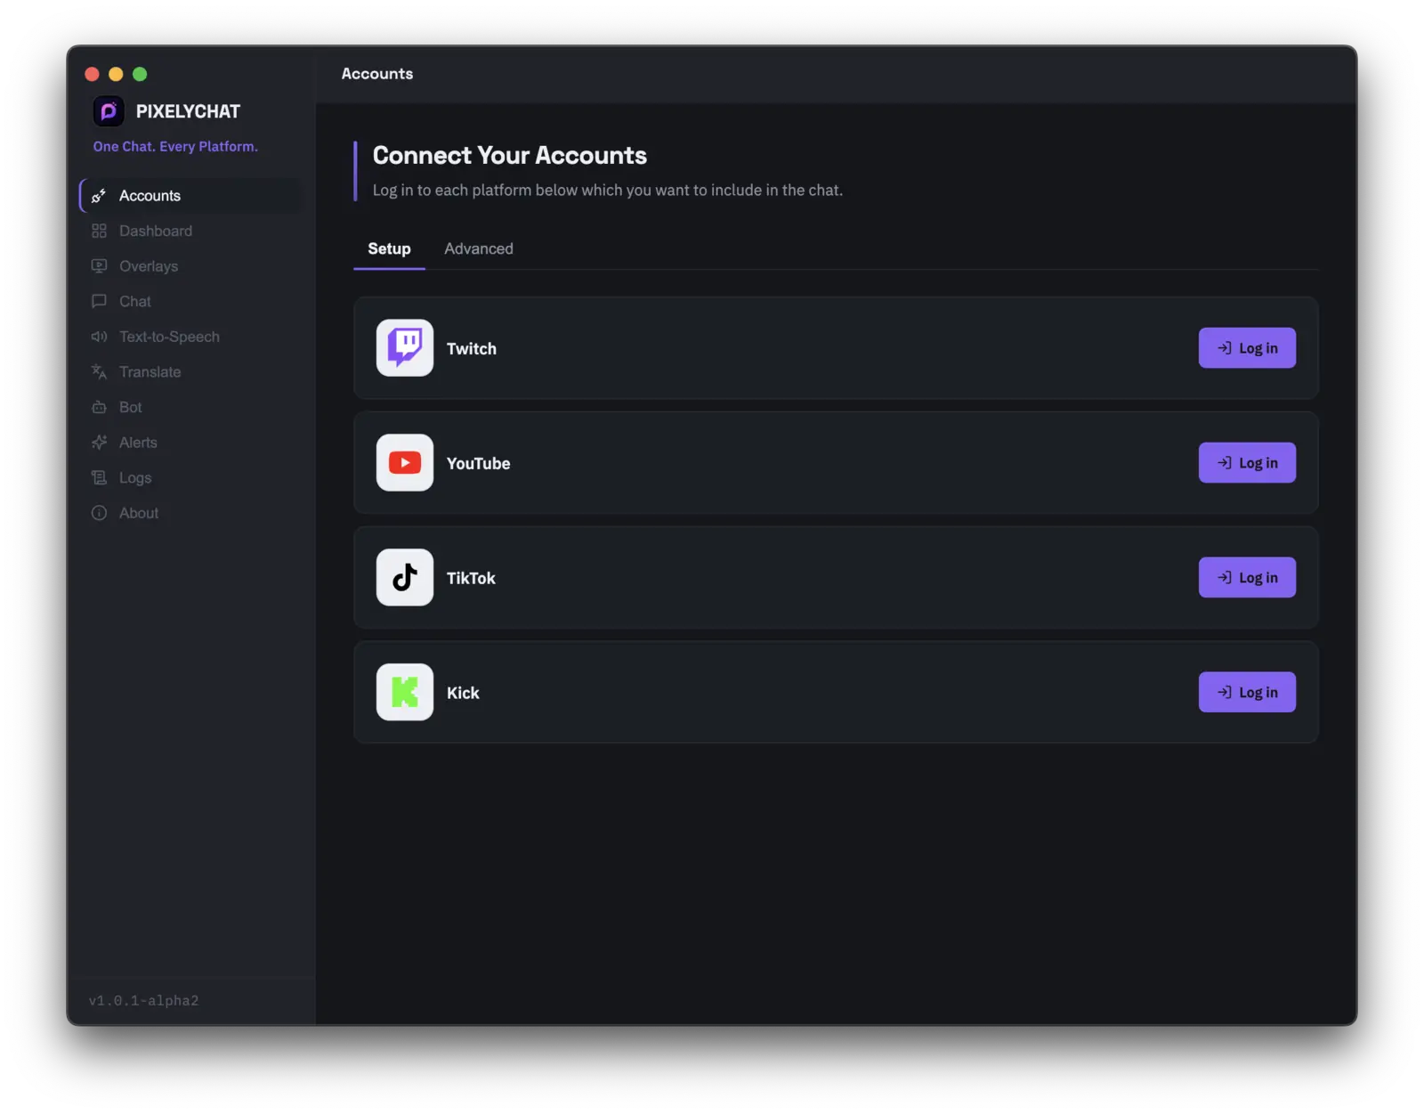Click the TikTok platform name

[471, 579]
